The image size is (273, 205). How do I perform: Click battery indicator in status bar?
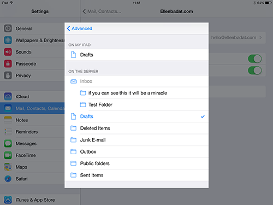click(268, 3)
